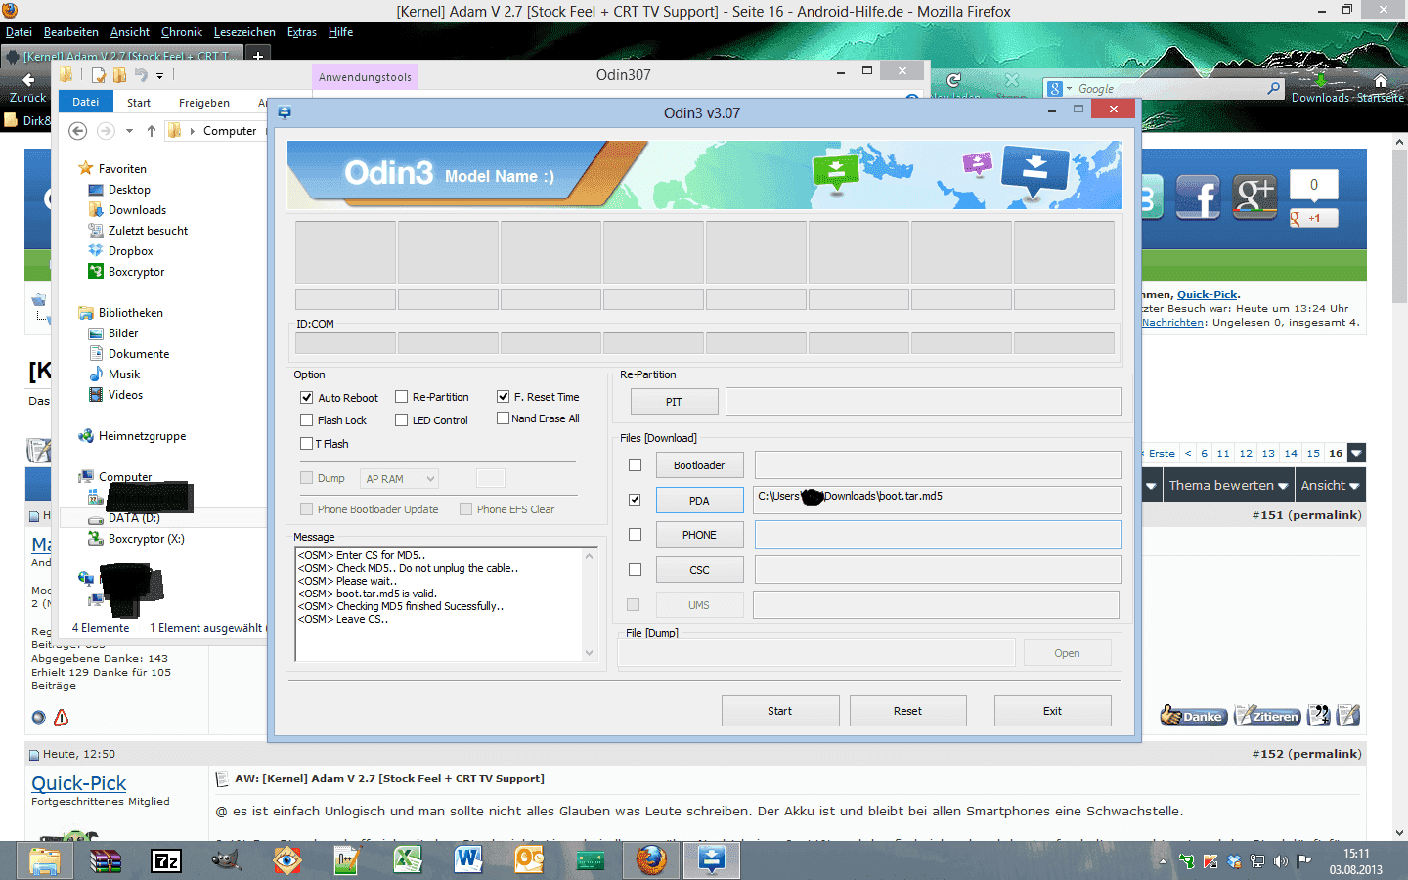This screenshot has height=880, width=1408.
Task: Open Thema bewerten dropdown
Action: [x=1229, y=485]
